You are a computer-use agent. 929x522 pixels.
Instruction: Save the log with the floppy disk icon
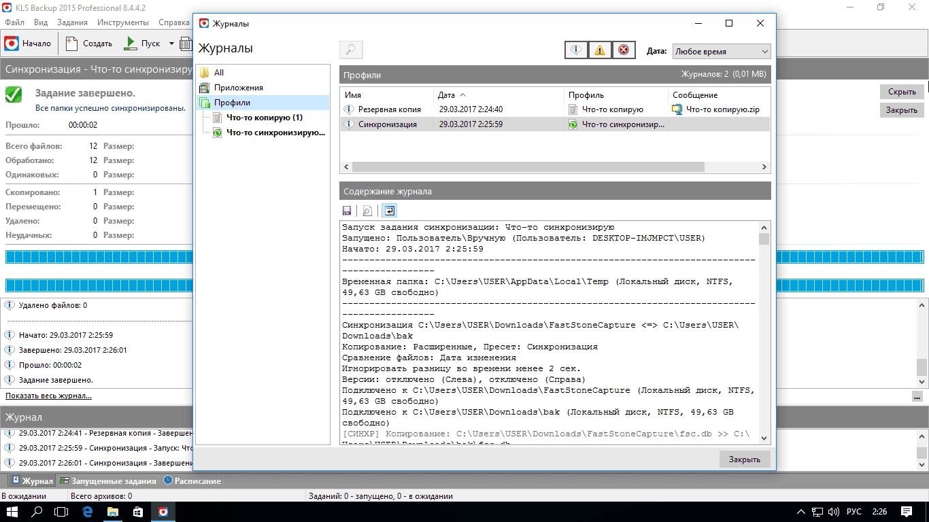347,211
